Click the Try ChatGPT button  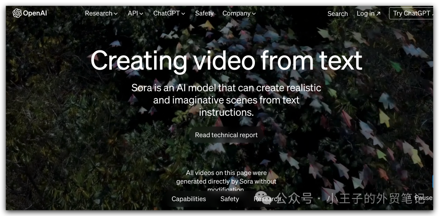[x=411, y=13]
